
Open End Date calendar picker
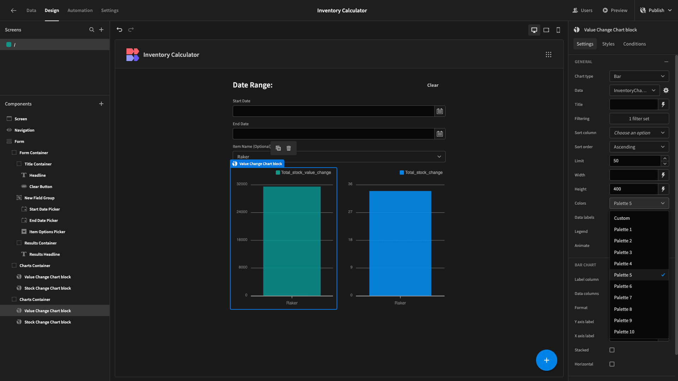click(440, 134)
